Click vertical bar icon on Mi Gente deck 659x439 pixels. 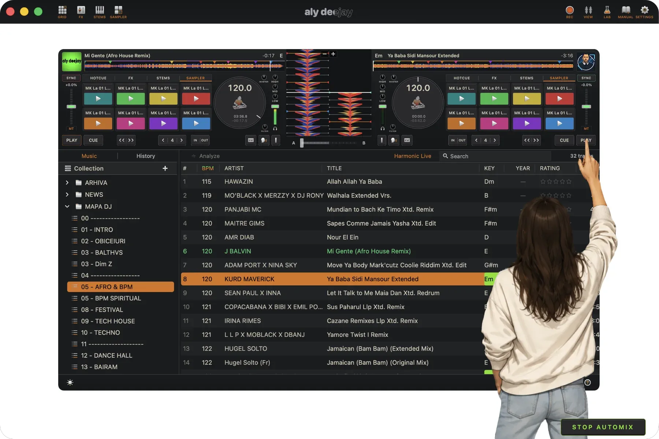coord(276,140)
